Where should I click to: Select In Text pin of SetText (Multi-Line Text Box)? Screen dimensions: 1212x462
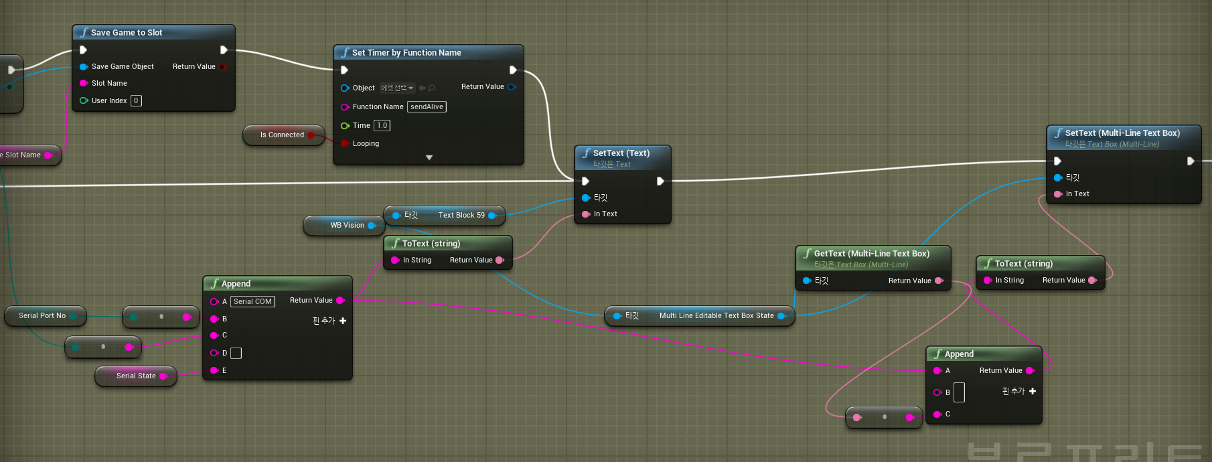point(1058,194)
